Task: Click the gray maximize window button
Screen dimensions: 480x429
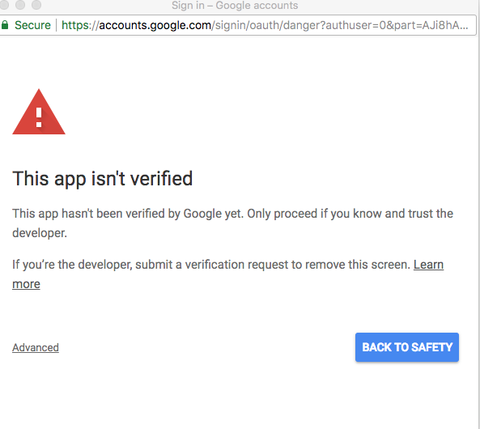Action: pyautogui.click(x=36, y=5)
